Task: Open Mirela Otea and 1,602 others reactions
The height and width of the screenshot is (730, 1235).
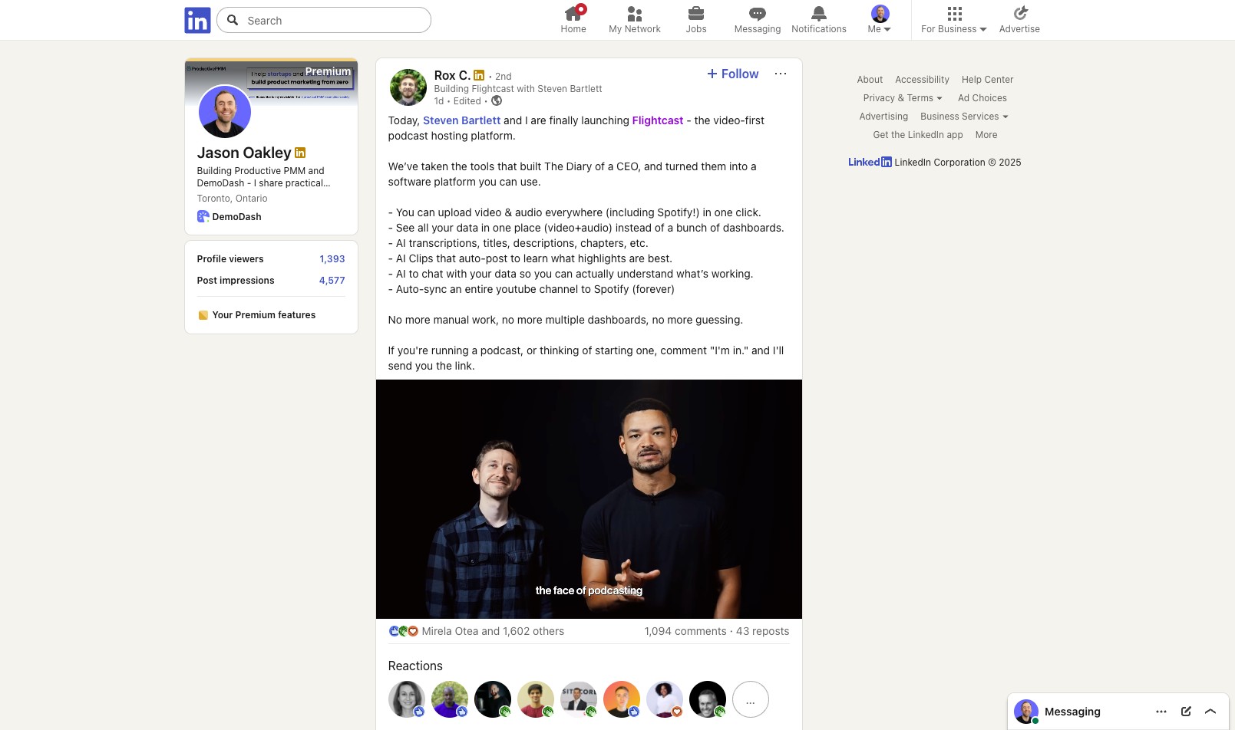Action: click(x=493, y=631)
